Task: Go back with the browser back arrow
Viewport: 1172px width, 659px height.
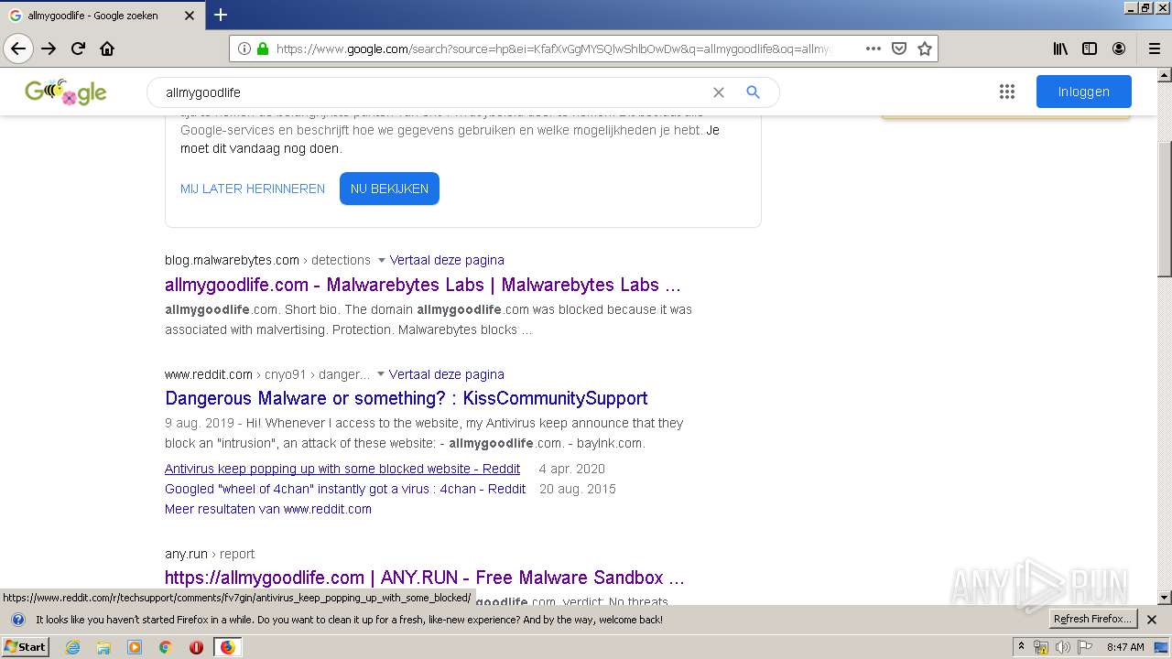Action: [18, 49]
